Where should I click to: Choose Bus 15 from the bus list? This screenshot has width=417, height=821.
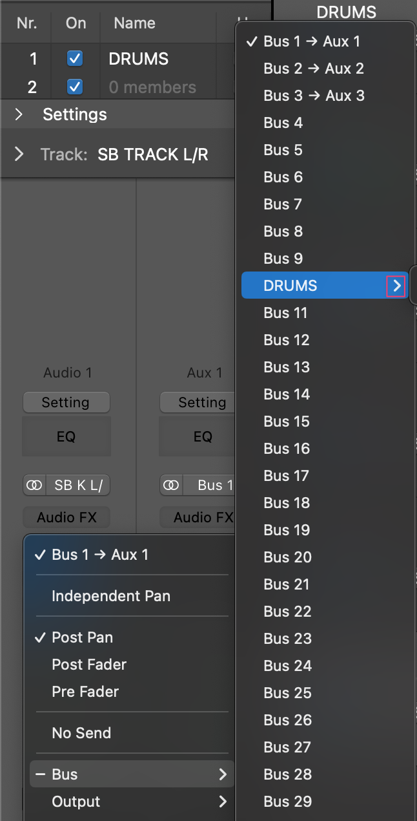click(287, 421)
